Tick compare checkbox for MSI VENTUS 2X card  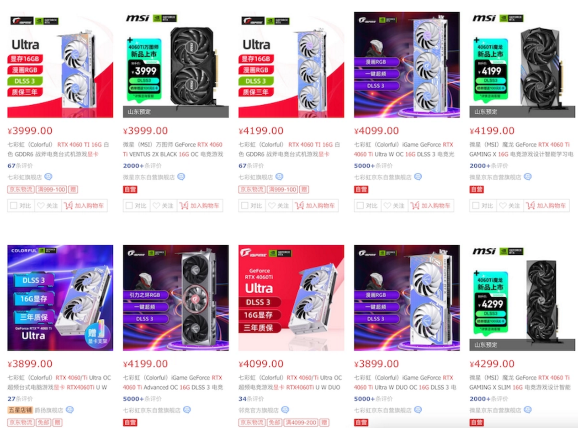pos(129,206)
